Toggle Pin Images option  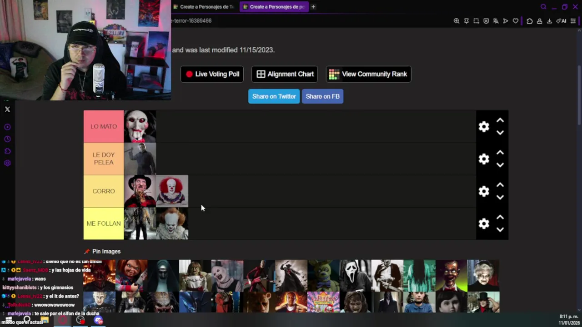[x=102, y=251]
